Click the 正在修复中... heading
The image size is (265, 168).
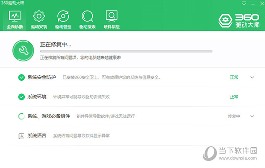pyautogui.click(x=56, y=45)
